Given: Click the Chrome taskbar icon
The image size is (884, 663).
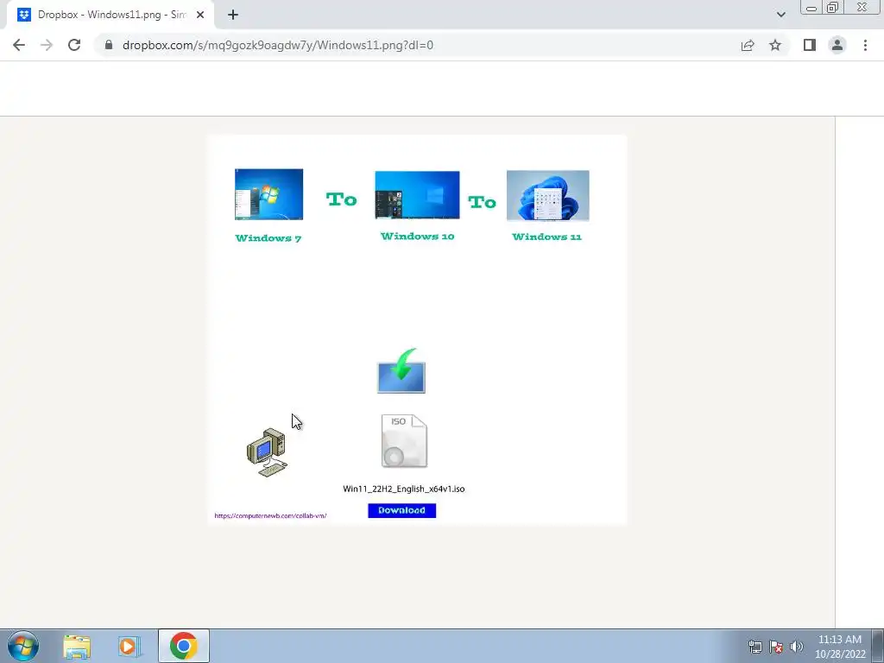Looking at the screenshot, I should (x=183, y=646).
